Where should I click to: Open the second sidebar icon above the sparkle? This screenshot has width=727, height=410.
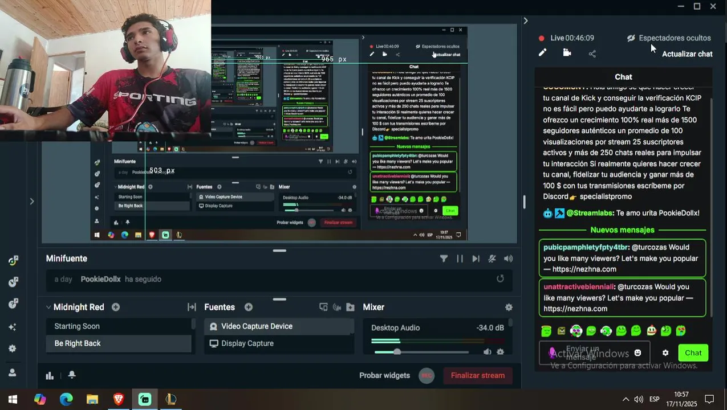(x=13, y=282)
